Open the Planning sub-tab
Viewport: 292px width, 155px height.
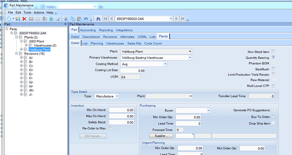click(x=96, y=43)
